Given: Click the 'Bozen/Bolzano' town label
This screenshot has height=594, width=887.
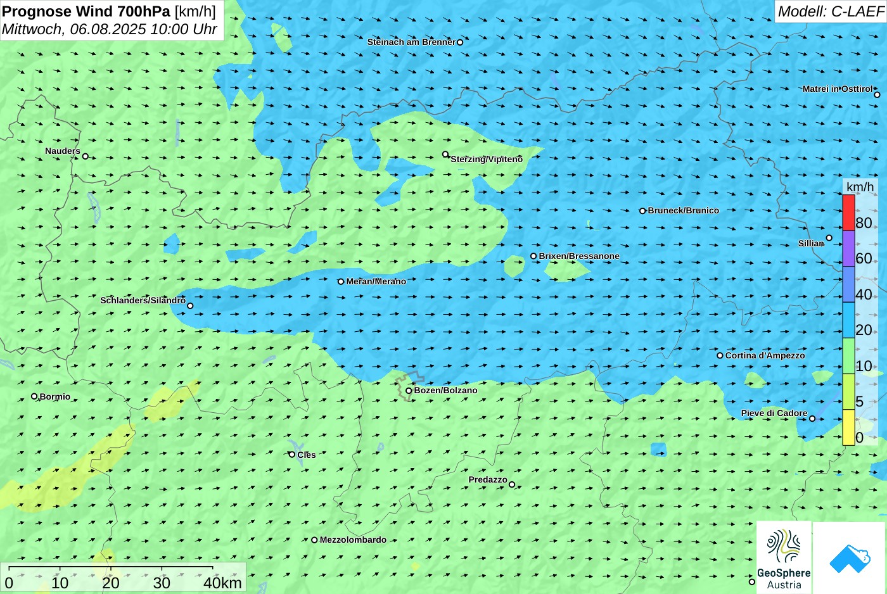Looking at the screenshot, I should coord(446,390).
